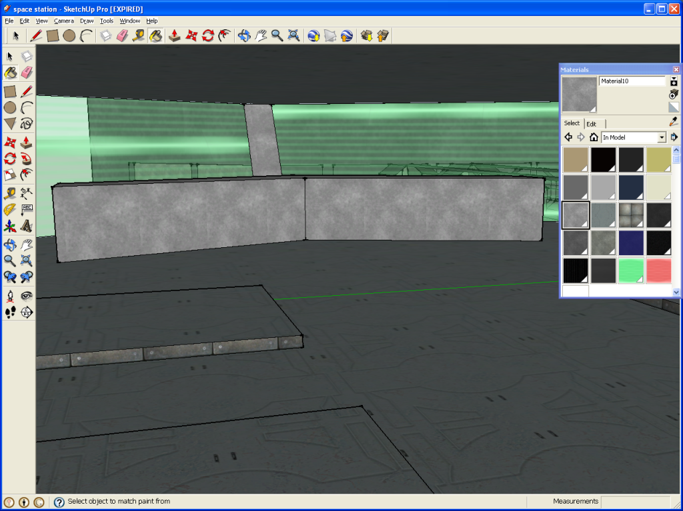The image size is (683, 511).
Task: Click the Sample Paint eyedropper in Materials
Action: 674,121
